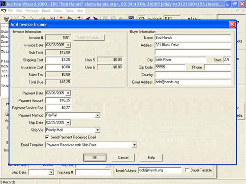Click into the Payment Service Fee field
The width and height of the screenshot is (246, 184).
pos(58,108)
